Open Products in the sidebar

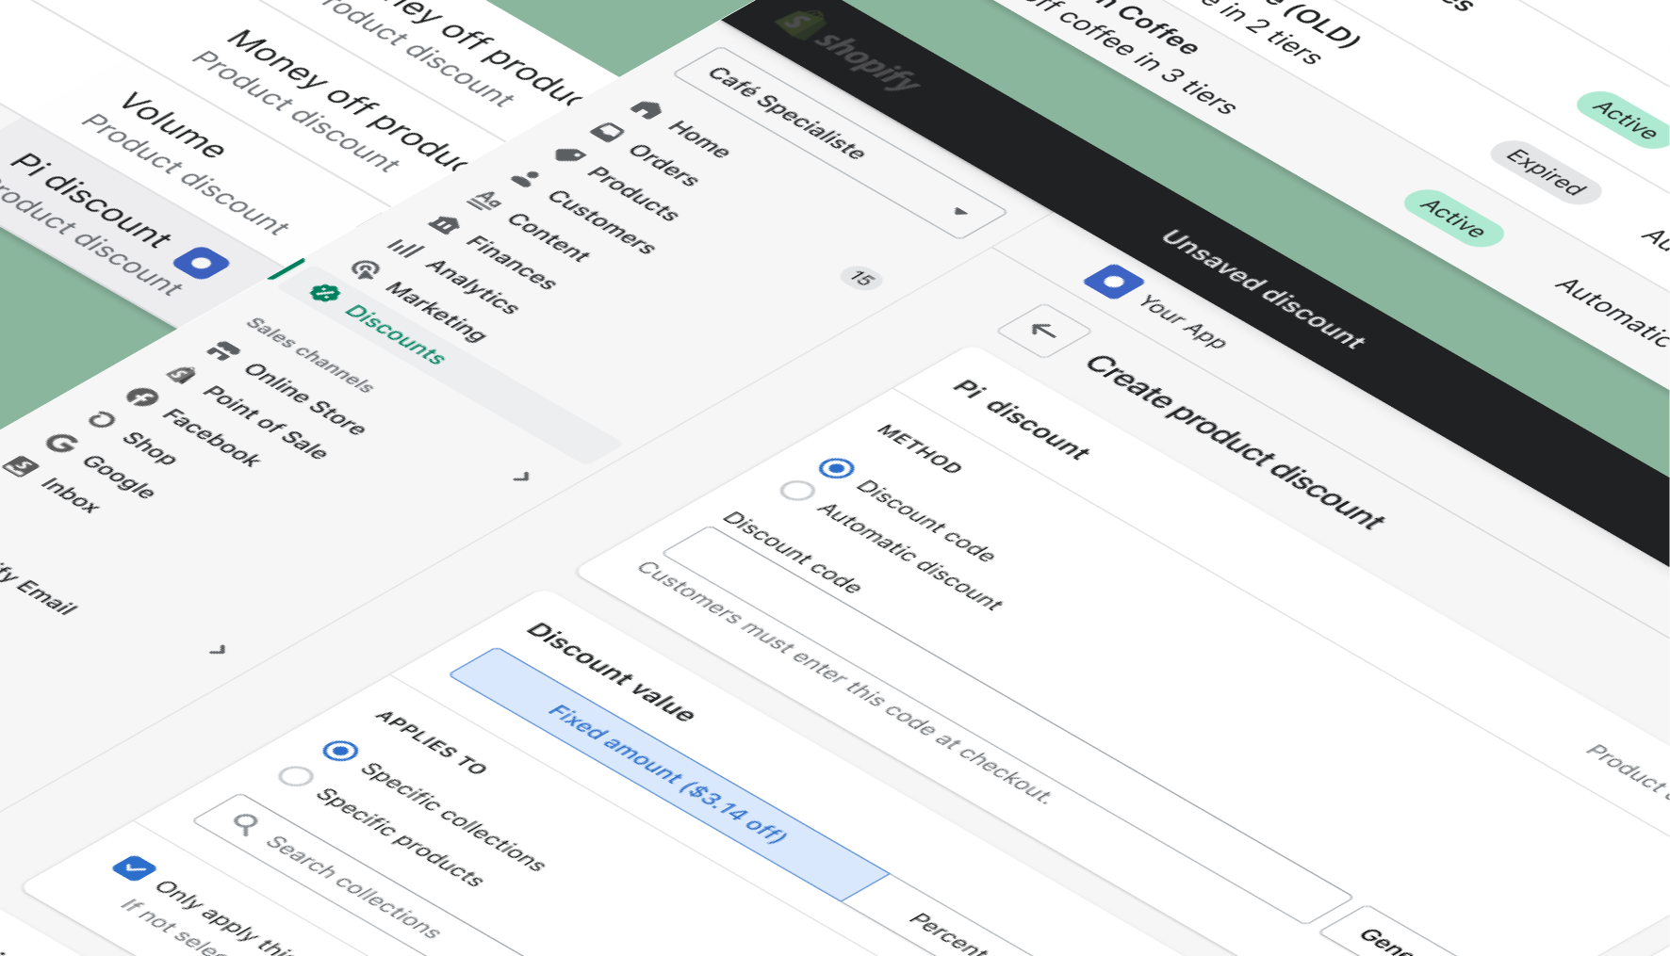coord(633,193)
